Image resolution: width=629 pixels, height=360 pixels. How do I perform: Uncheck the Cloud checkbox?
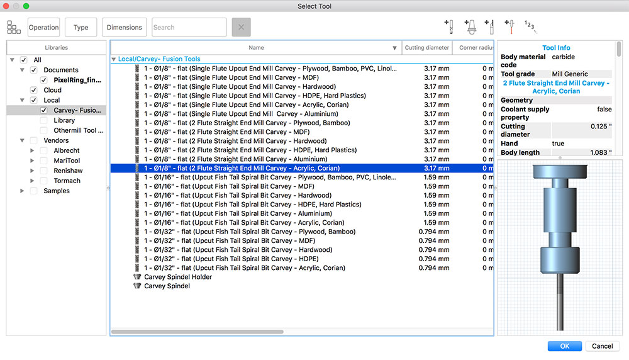point(34,90)
